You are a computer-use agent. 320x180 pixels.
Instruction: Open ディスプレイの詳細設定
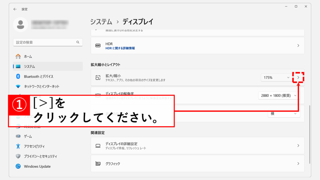197,146
